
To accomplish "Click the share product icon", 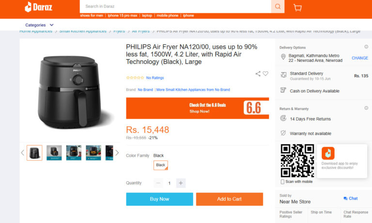I will tap(258, 74).
